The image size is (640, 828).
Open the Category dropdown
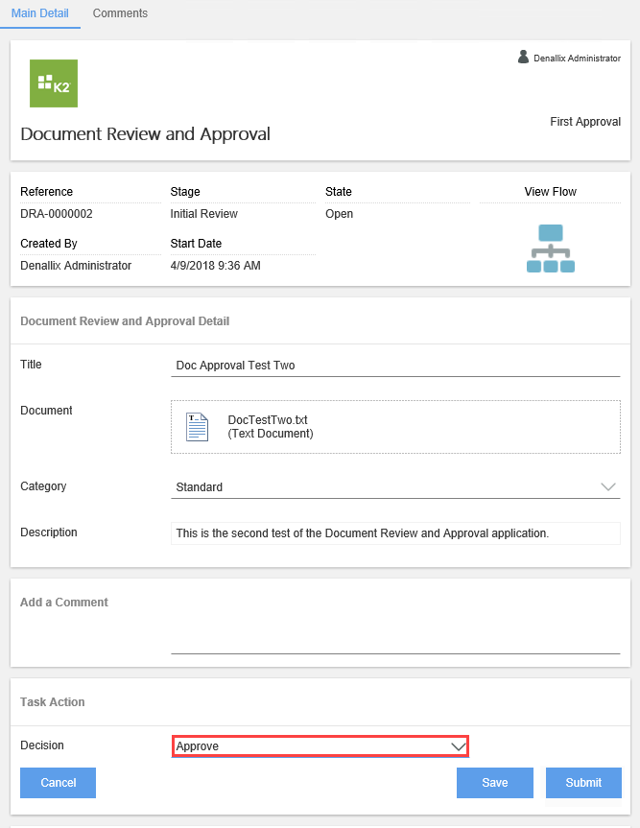(x=607, y=486)
